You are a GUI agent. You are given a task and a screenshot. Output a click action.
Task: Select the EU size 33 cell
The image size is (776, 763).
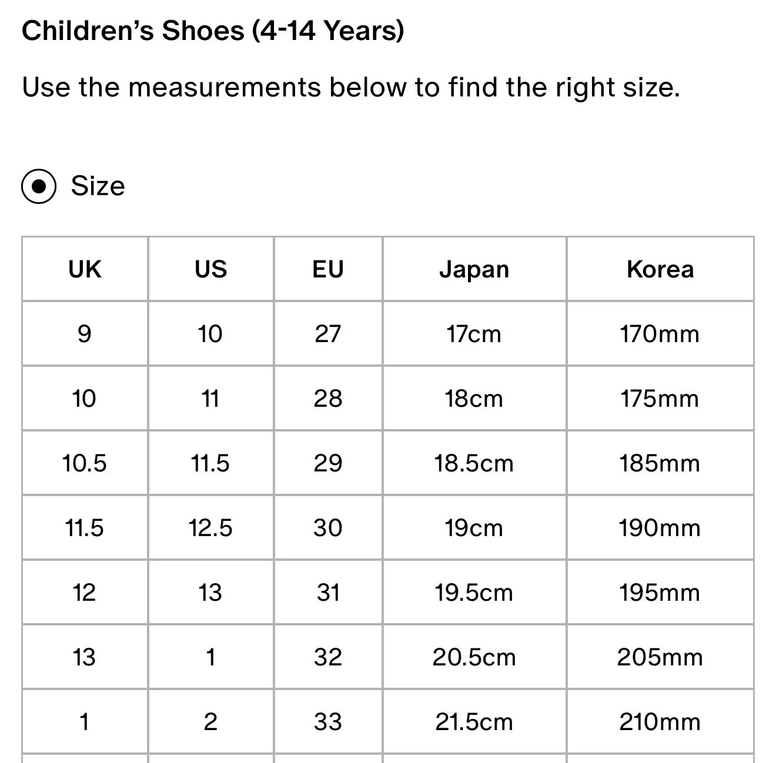[328, 722]
